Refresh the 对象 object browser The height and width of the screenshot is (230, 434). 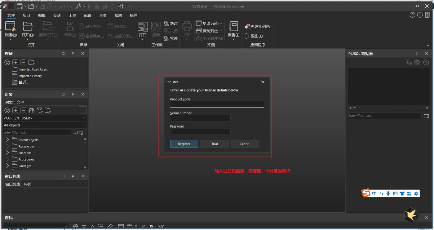(x=7, y=110)
